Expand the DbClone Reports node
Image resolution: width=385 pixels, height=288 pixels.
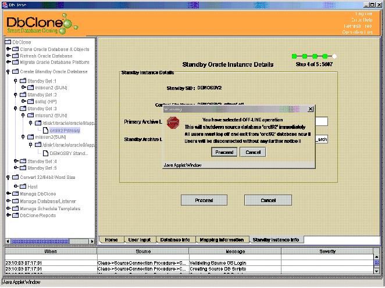(x=8, y=215)
